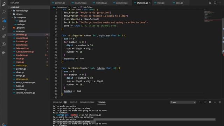Open the Source Control view
Image resolution: width=224 pixels, height=126 pixels.
[4, 20]
